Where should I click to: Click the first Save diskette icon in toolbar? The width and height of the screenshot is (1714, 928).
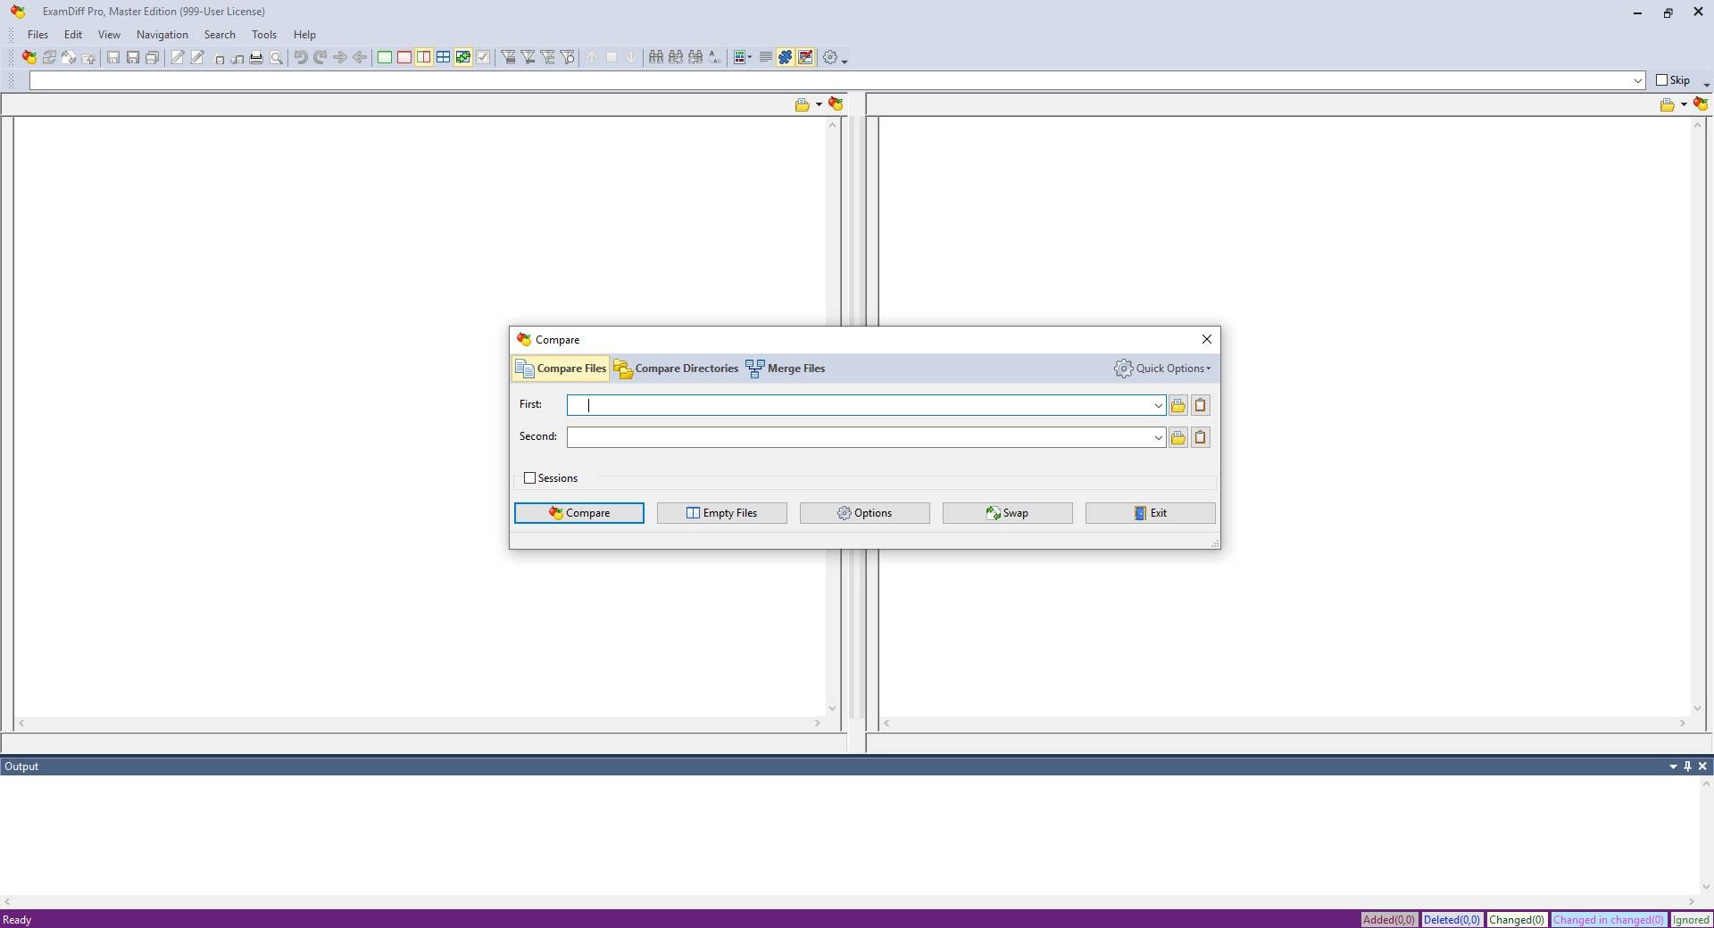coord(113,58)
